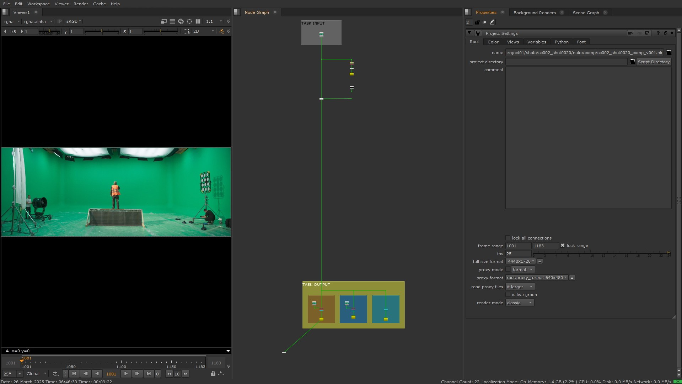
Task: Click the help question-mark icon in Project Settings
Action: coord(658,33)
